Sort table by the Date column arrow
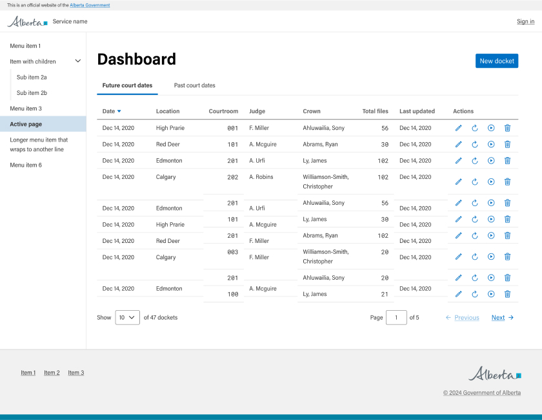Image resolution: width=542 pixels, height=420 pixels. coord(119,111)
